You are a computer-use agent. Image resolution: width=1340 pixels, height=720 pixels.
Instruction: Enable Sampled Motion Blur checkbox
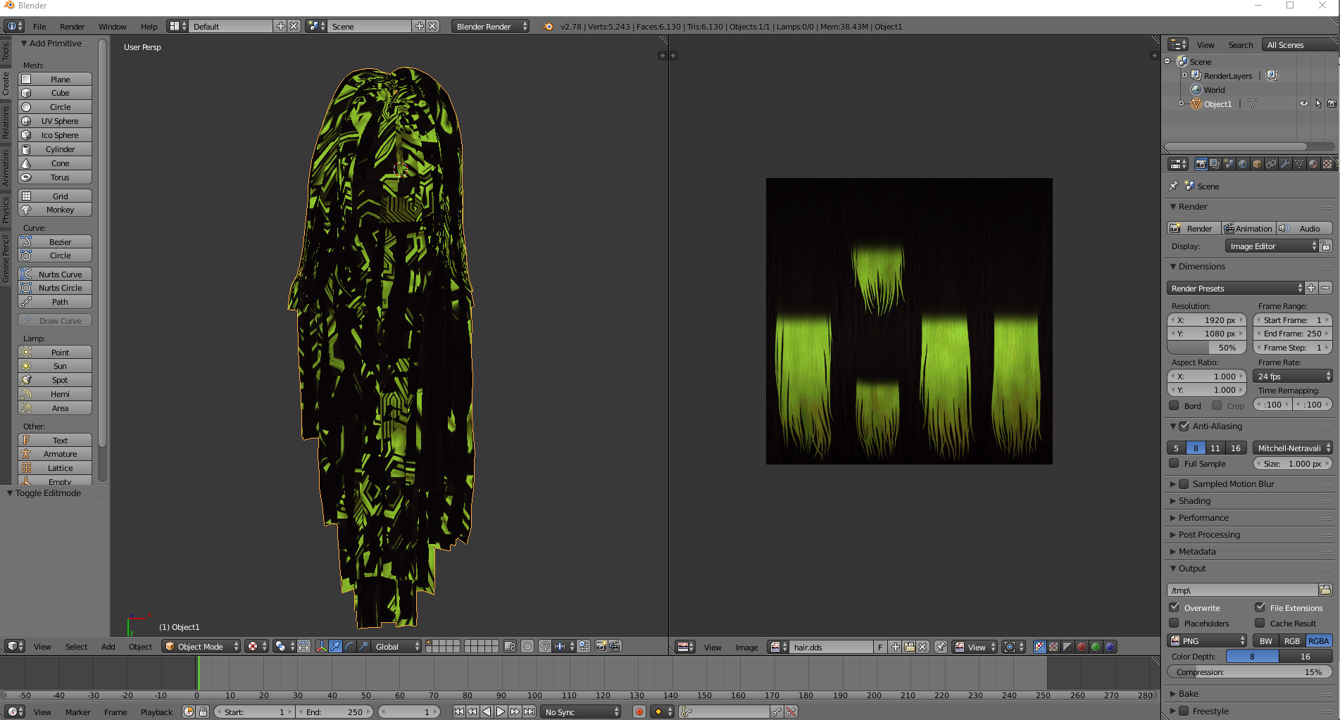coord(1184,484)
